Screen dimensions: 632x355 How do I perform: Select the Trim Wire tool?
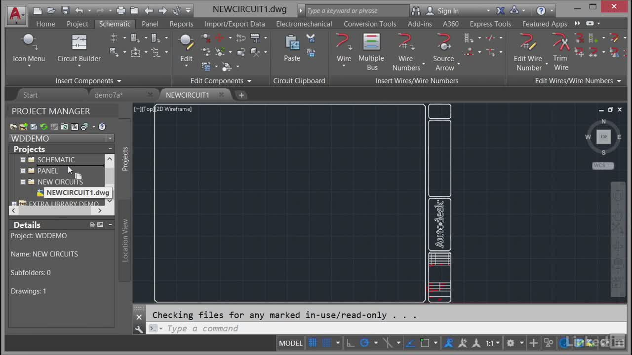pyautogui.click(x=560, y=52)
